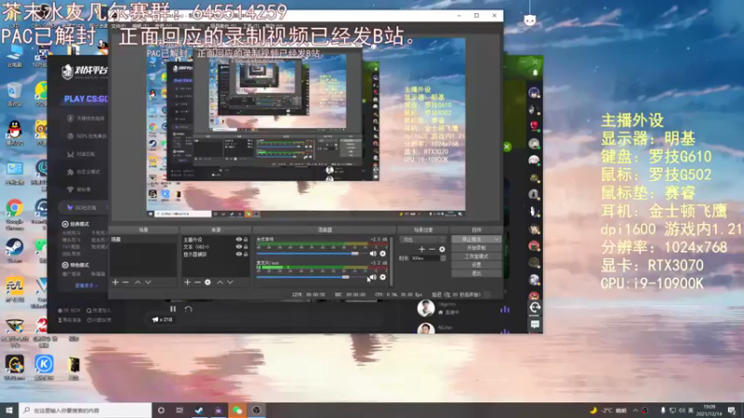
Task: Click the taskbar search box
Action: tap(86, 411)
